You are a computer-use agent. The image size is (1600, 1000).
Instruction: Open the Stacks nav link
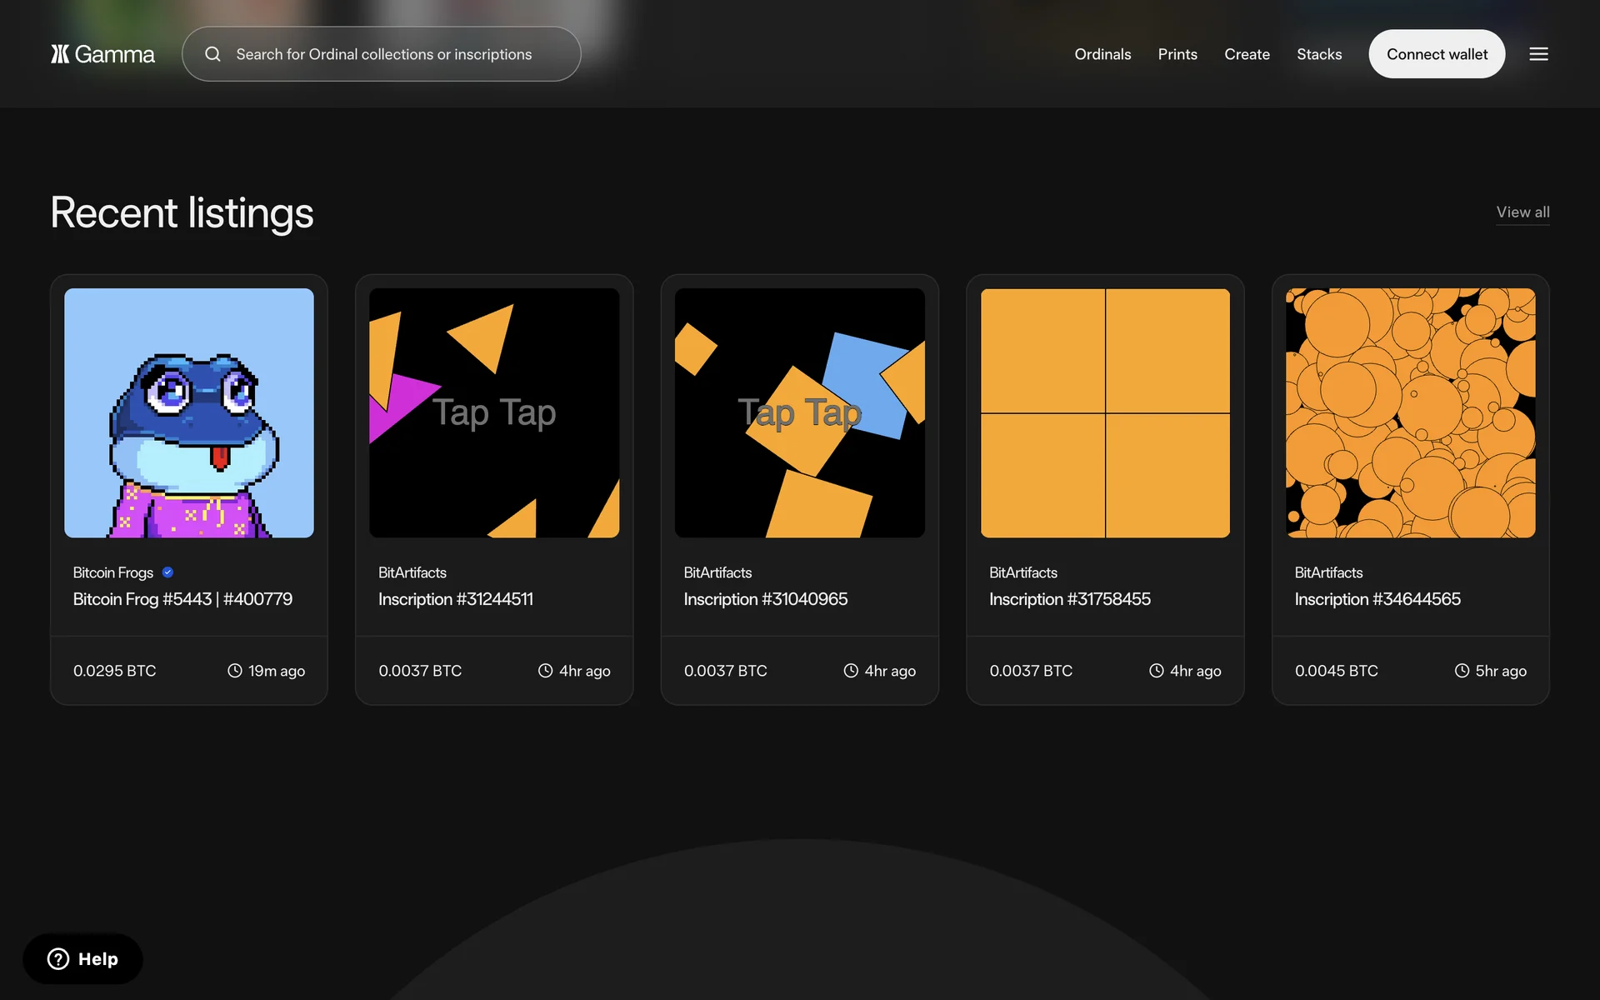[x=1319, y=54]
